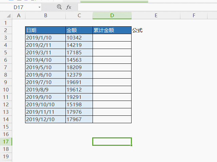
Task: Expand the Name Box dropdown arrow
Action: coord(39,7)
